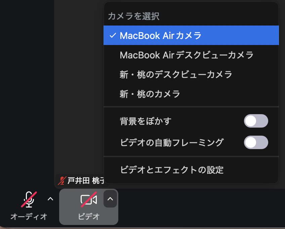Image resolution: width=285 pixels, height=229 pixels.
Task: Select MacBook Air カメラ from the camera list
Action: coord(161,35)
